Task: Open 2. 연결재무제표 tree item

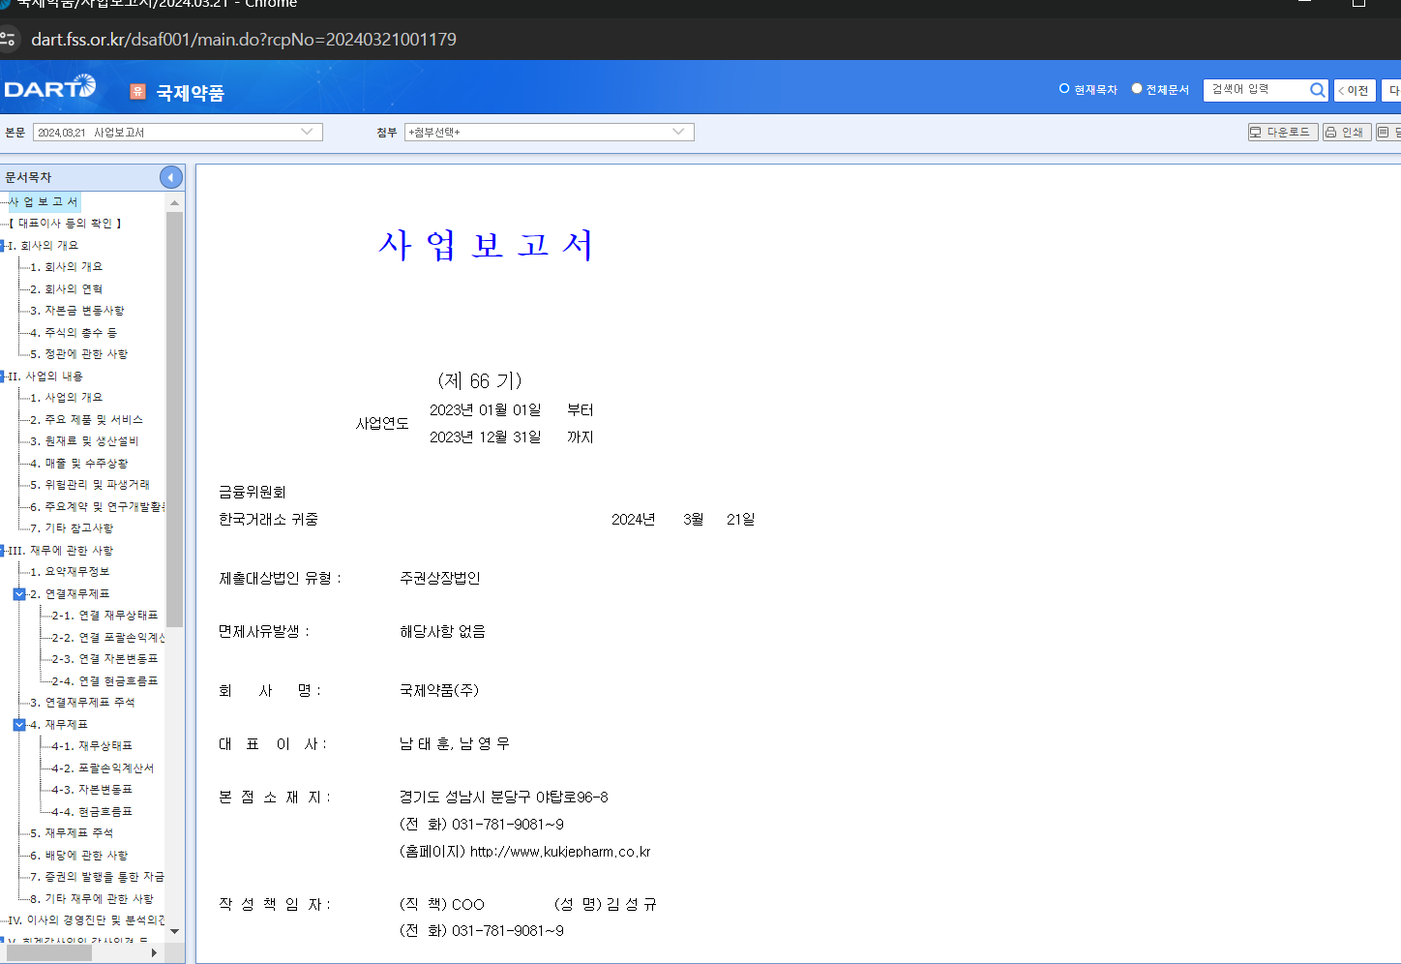Action: [70, 594]
